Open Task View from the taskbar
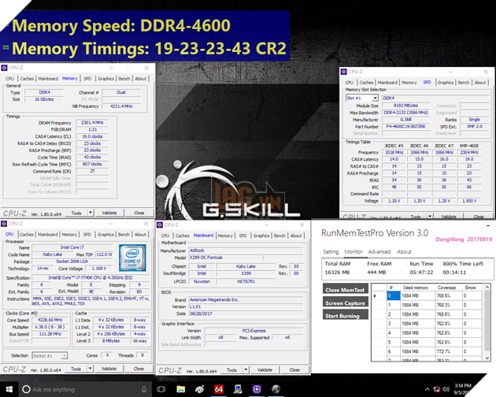Image resolution: width=496 pixels, height=397 pixels. pos(161,389)
